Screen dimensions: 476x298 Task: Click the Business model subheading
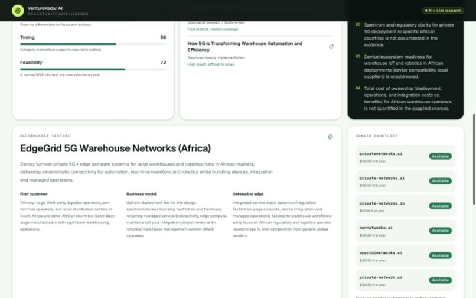pyautogui.click(x=141, y=194)
